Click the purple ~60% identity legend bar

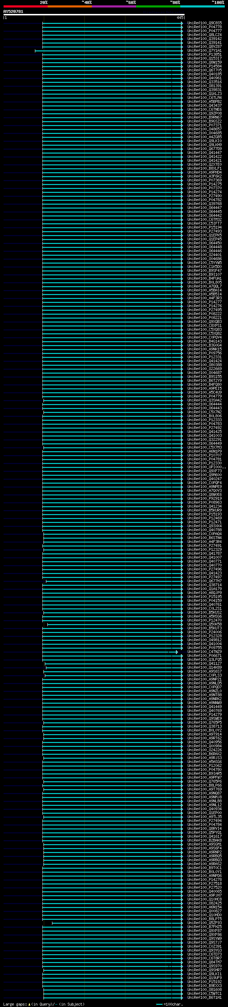[x=114, y=6]
